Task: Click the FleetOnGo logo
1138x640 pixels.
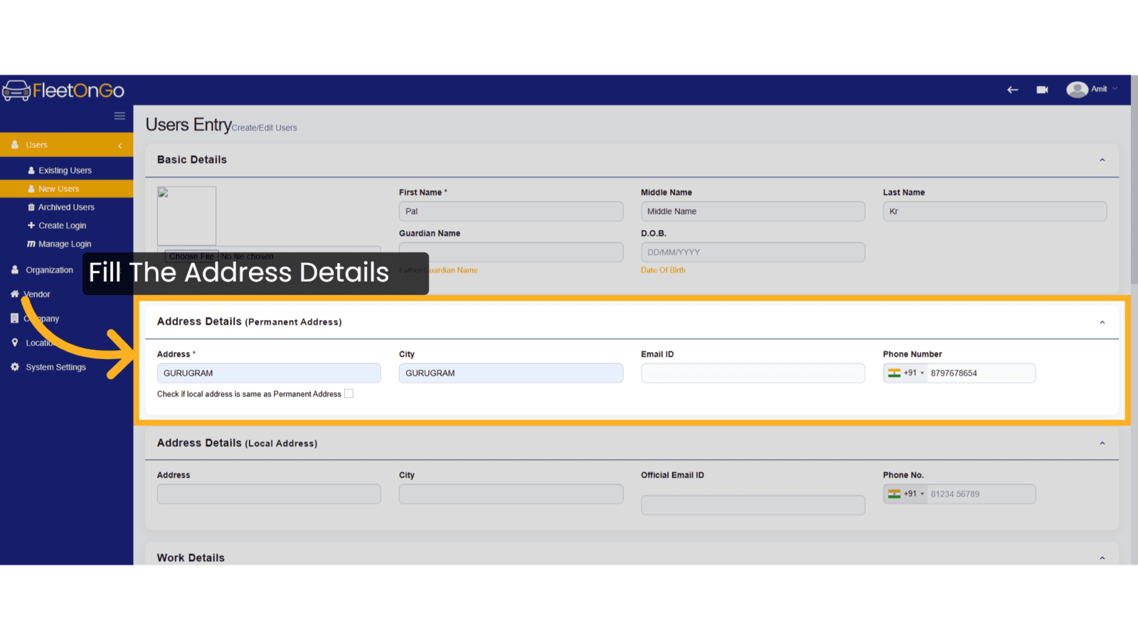Action: coord(63,90)
